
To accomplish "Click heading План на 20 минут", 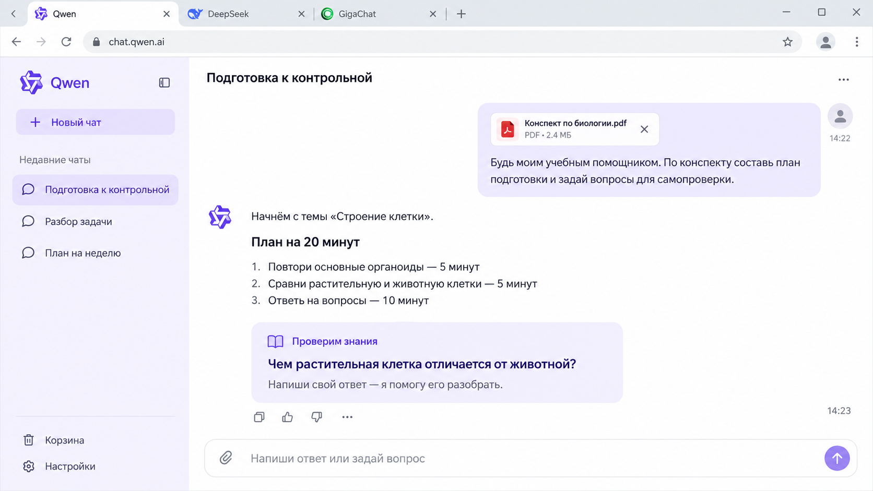I will (305, 242).
